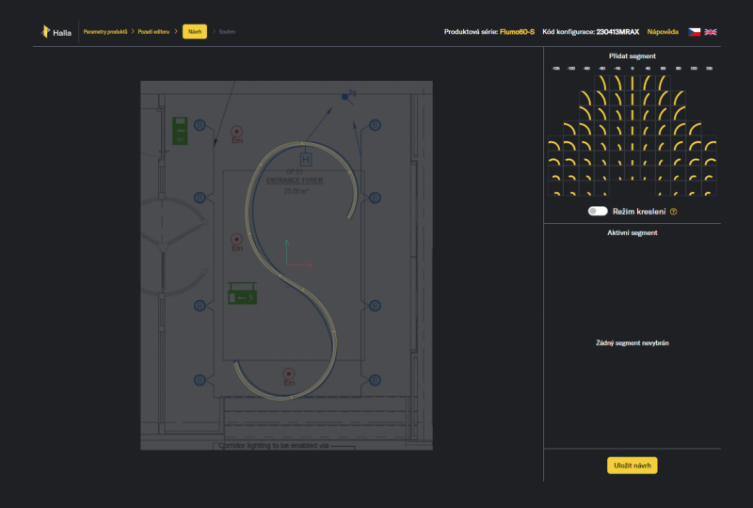Add the longest -135° arc segment

point(555,145)
